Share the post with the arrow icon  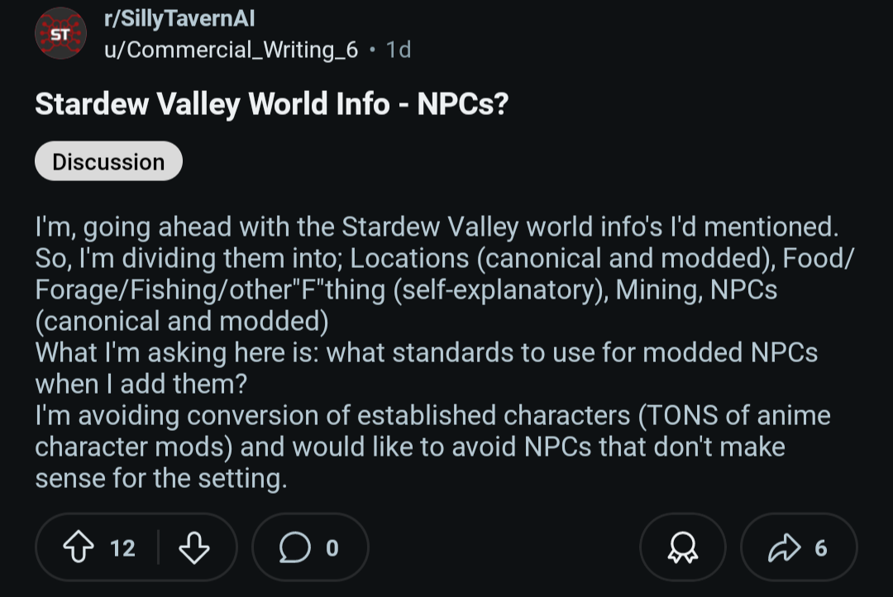click(x=784, y=547)
